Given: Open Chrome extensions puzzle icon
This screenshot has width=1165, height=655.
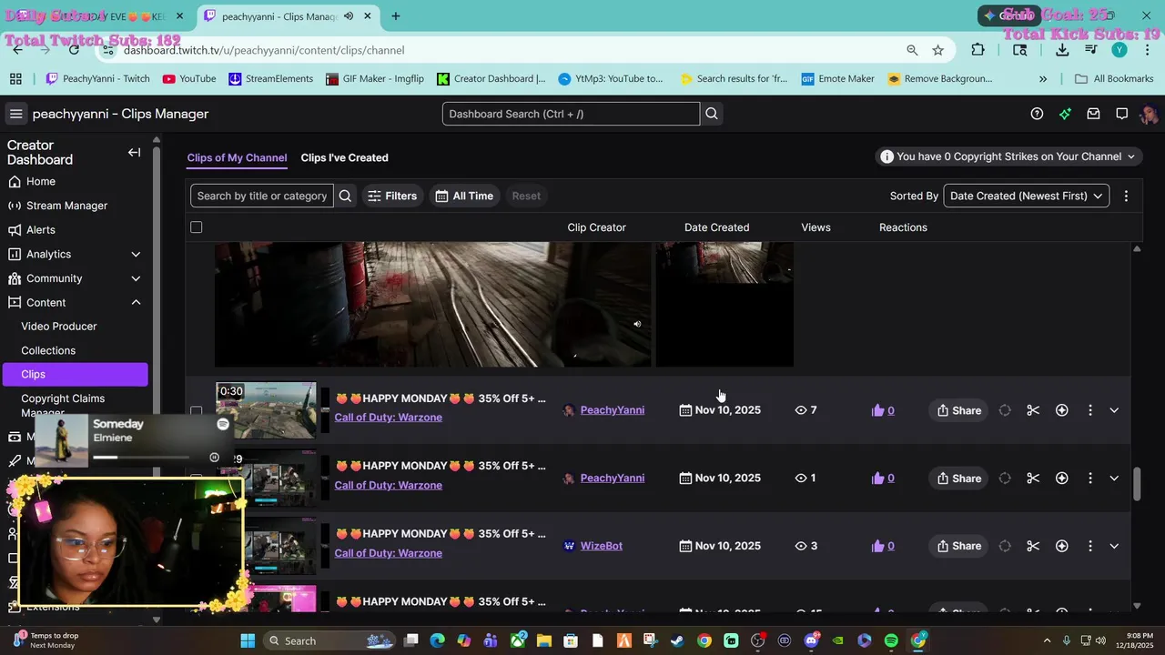Looking at the screenshot, I should [x=978, y=50].
